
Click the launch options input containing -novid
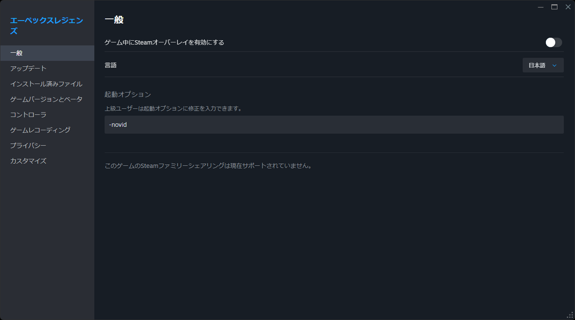[x=334, y=125]
